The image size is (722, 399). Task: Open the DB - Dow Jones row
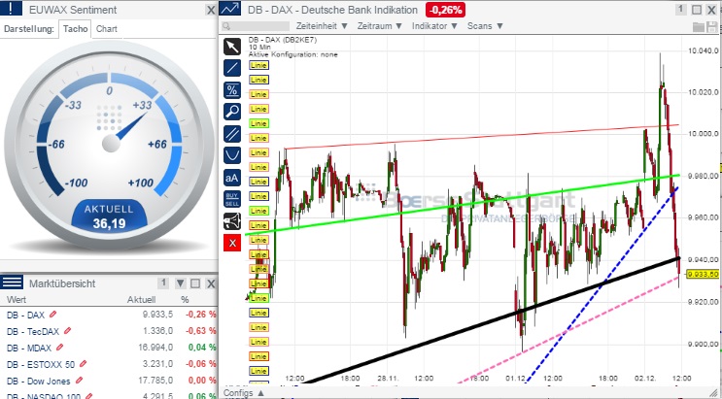click(109, 382)
